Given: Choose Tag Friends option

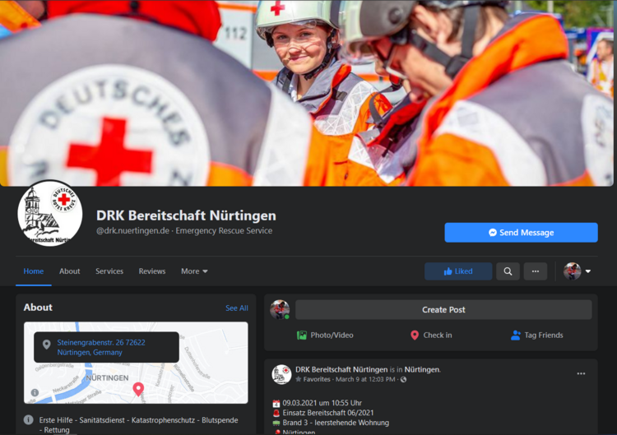Looking at the screenshot, I should coord(537,336).
